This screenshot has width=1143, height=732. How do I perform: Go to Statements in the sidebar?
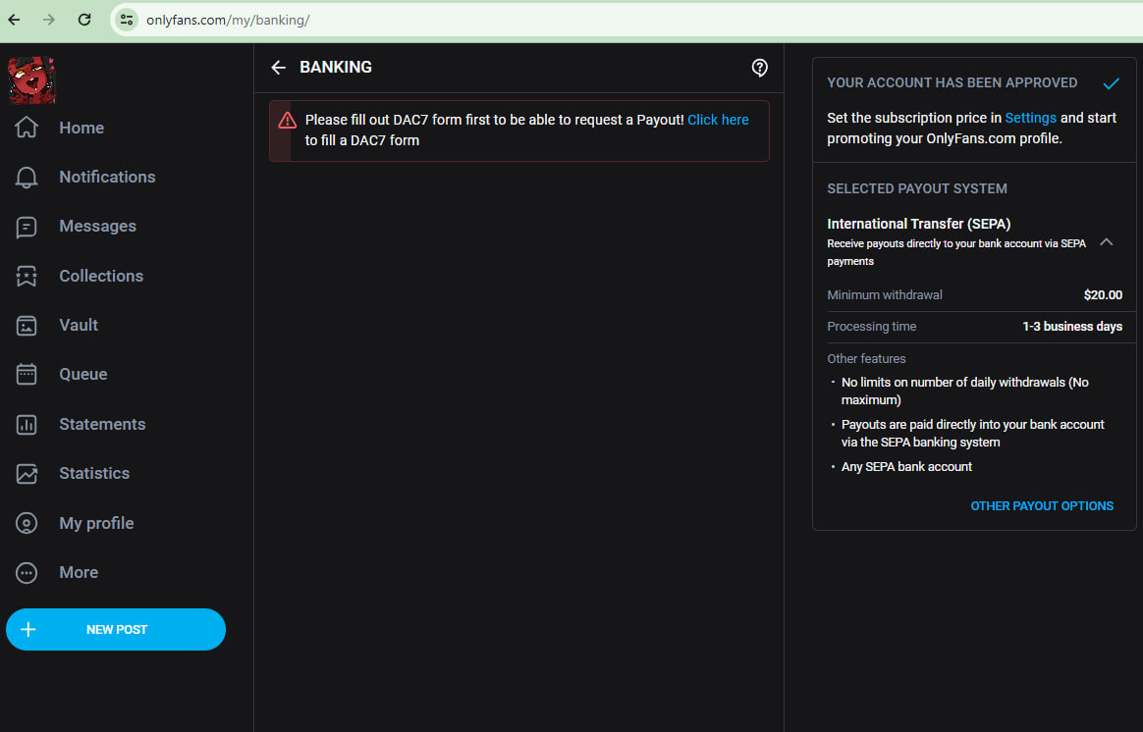coord(102,424)
